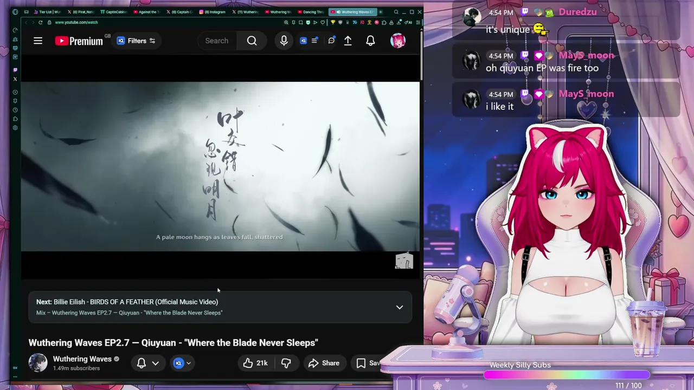Click the video title text
Viewport: 694px width, 390px height.
(173, 343)
